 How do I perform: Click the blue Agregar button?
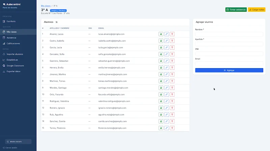tap(229, 70)
